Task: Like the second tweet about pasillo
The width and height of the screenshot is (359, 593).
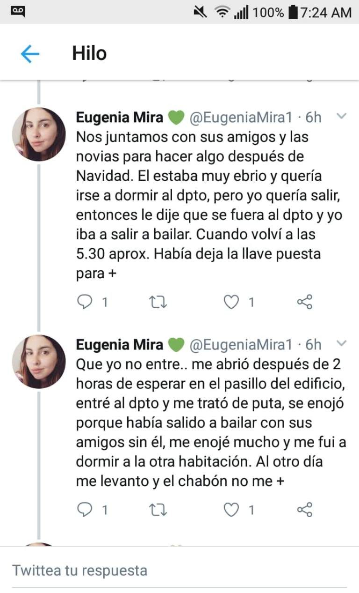Action: (231, 510)
